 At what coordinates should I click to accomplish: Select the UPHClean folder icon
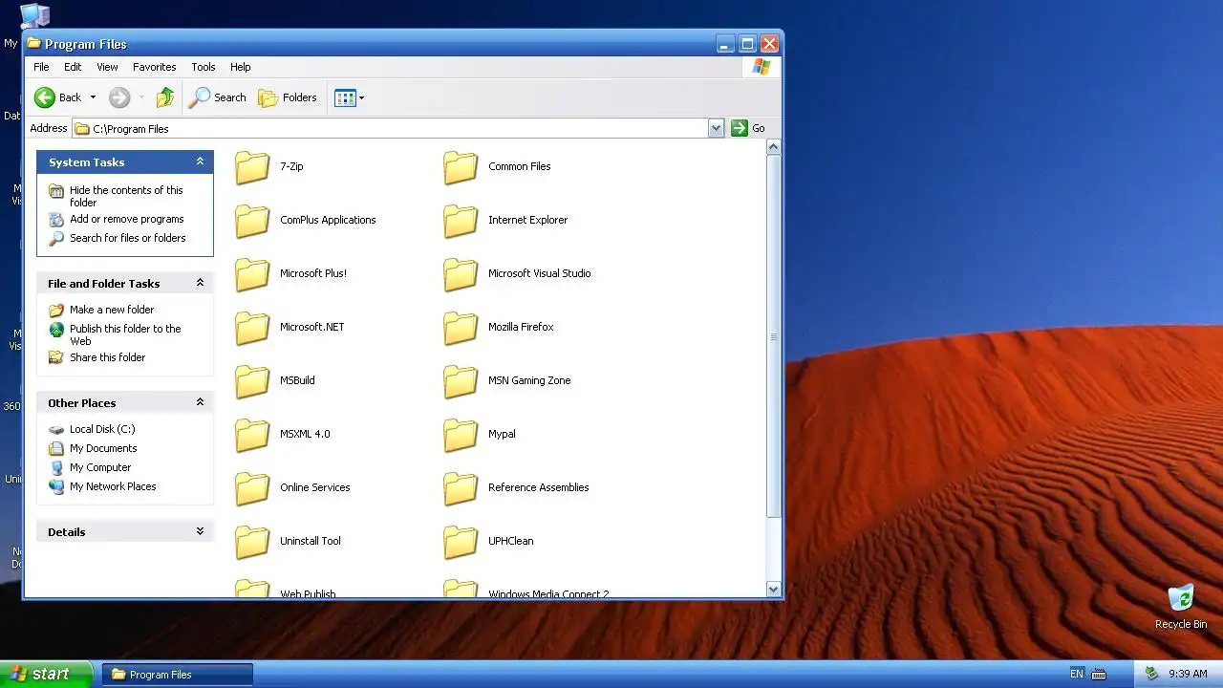[461, 541]
